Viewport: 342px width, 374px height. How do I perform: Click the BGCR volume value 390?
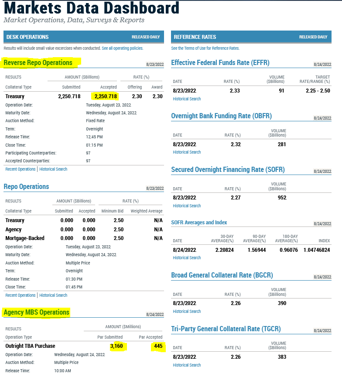click(x=282, y=303)
